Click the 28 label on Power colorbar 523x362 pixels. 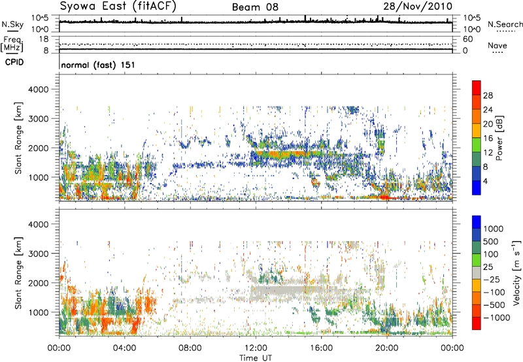pyautogui.click(x=488, y=95)
